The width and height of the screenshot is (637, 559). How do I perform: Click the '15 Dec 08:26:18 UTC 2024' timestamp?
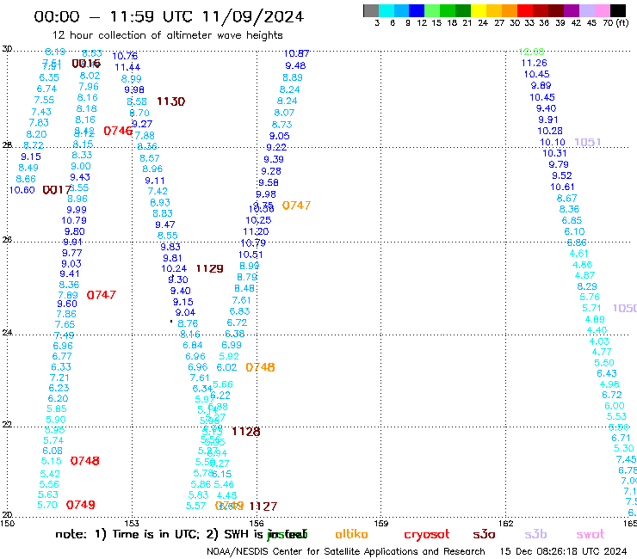(563, 552)
